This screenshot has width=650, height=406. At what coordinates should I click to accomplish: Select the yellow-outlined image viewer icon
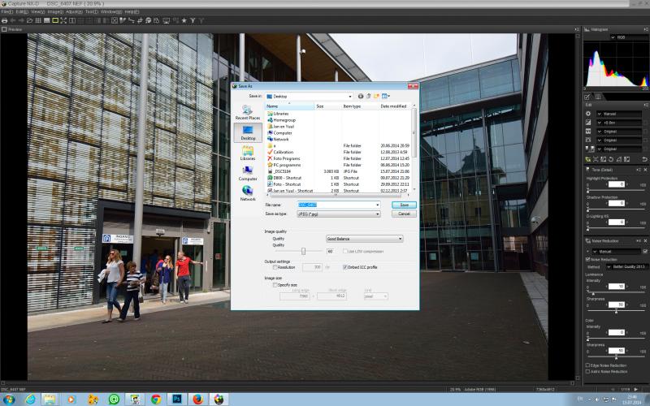point(55,21)
